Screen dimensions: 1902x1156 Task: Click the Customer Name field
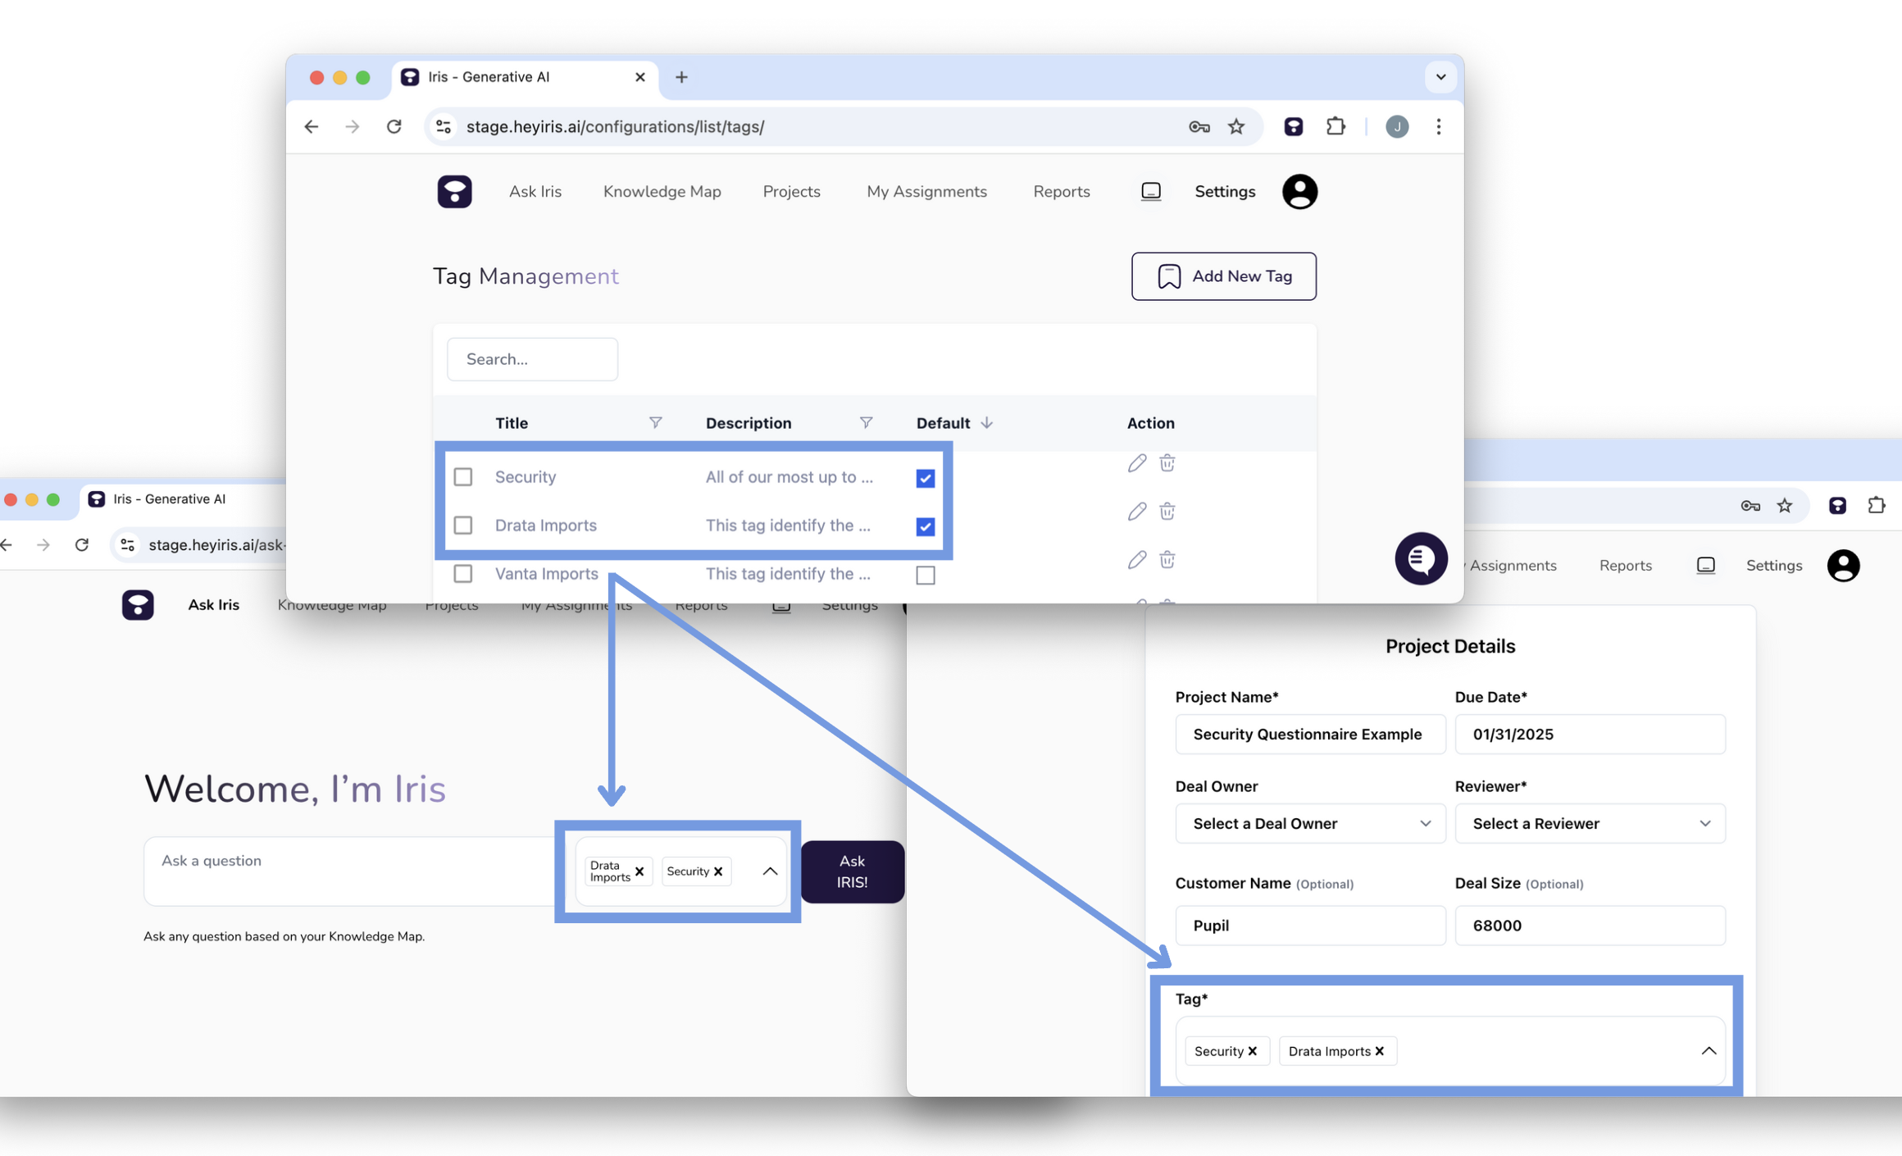pos(1310,925)
